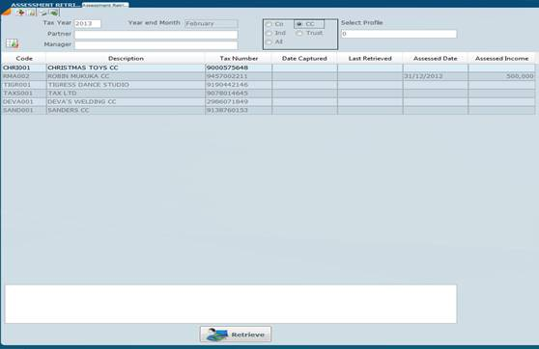Sort by the Tax Number column header

point(239,59)
